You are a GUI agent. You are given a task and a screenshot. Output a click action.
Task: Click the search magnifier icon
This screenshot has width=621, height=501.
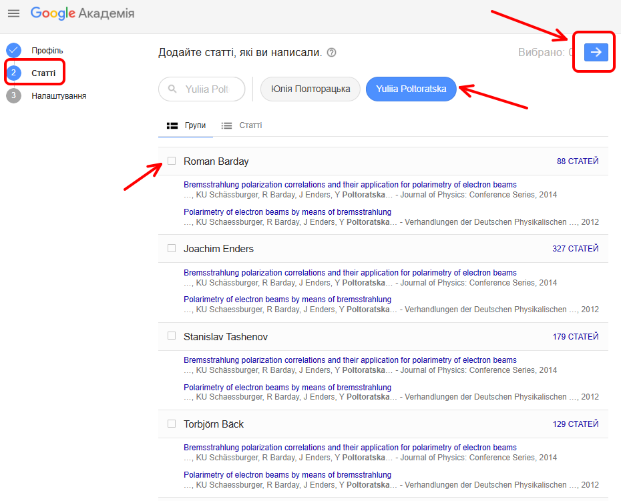pos(172,89)
